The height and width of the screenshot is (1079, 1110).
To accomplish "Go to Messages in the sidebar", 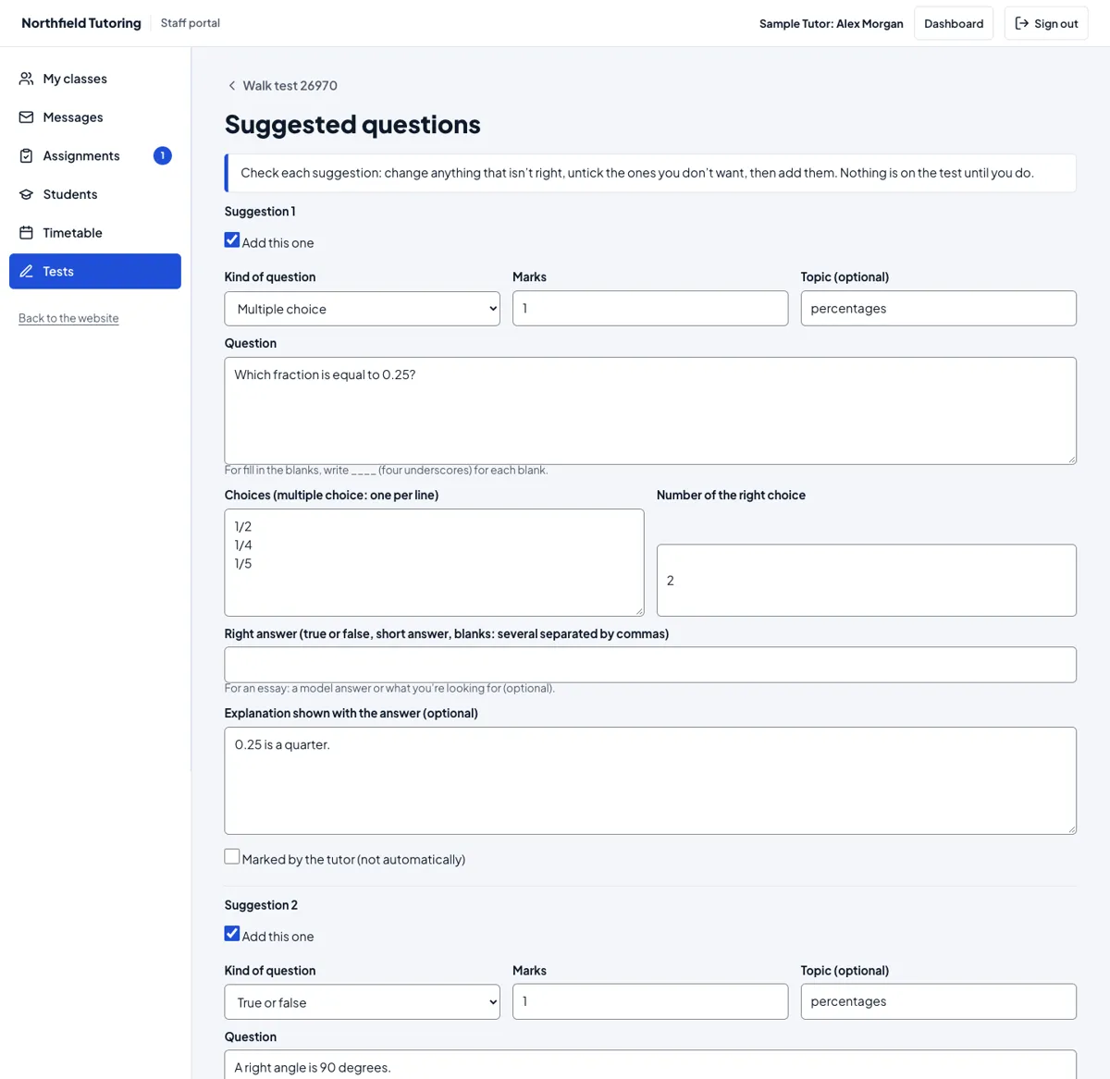I will point(95,117).
